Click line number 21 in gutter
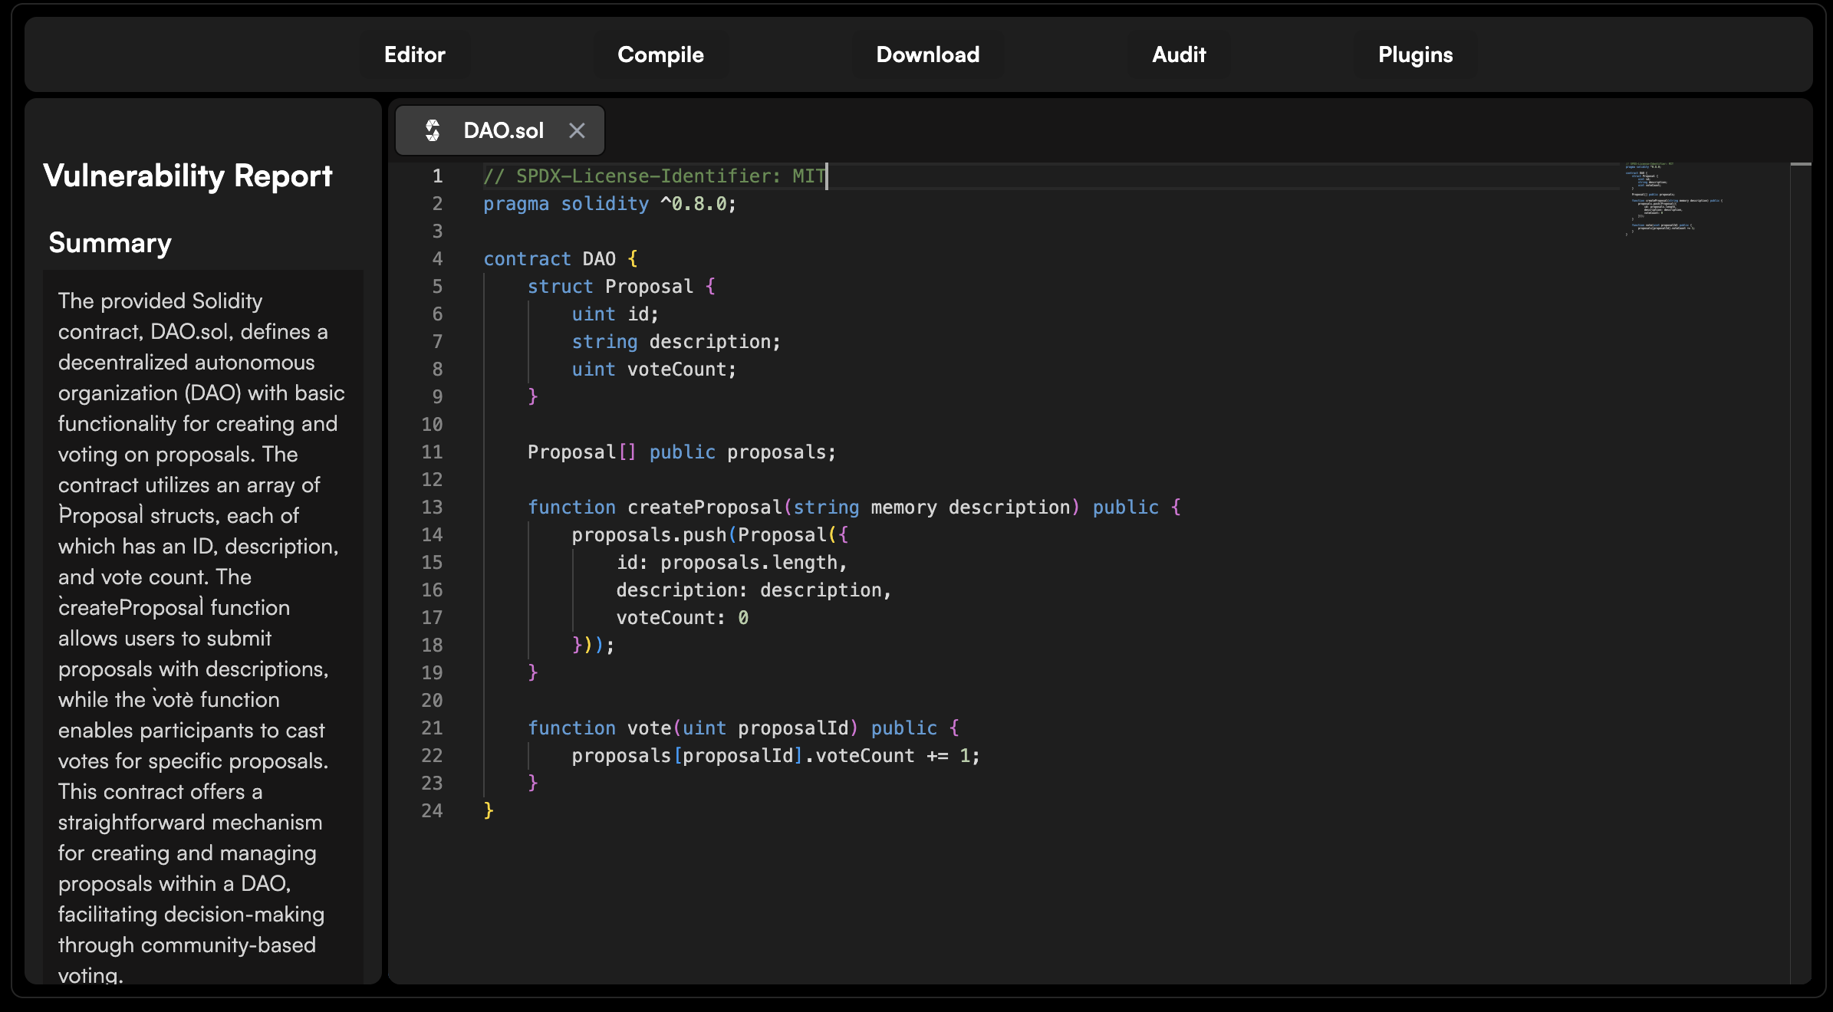Image resolution: width=1833 pixels, height=1012 pixels. point(432,728)
